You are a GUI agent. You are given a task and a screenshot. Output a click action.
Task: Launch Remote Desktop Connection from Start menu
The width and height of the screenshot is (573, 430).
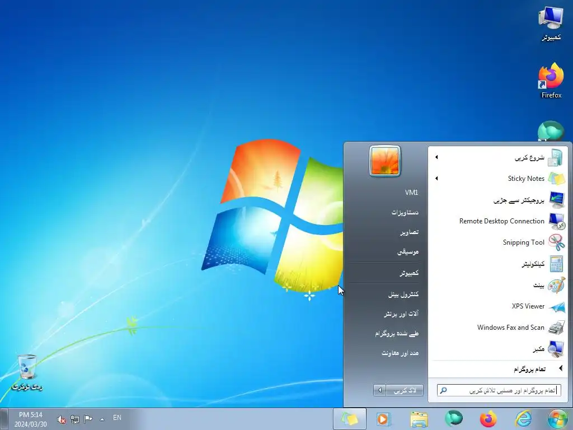[499, 221]
